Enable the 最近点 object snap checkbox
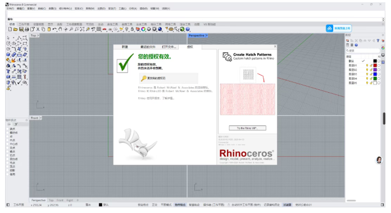Screen dimensions: 391x213 click(7, 133)
